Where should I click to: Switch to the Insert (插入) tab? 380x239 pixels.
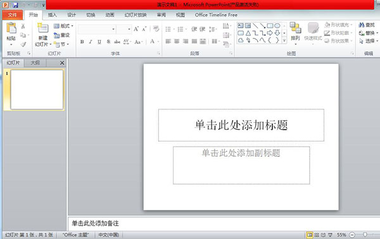point(52,15)
